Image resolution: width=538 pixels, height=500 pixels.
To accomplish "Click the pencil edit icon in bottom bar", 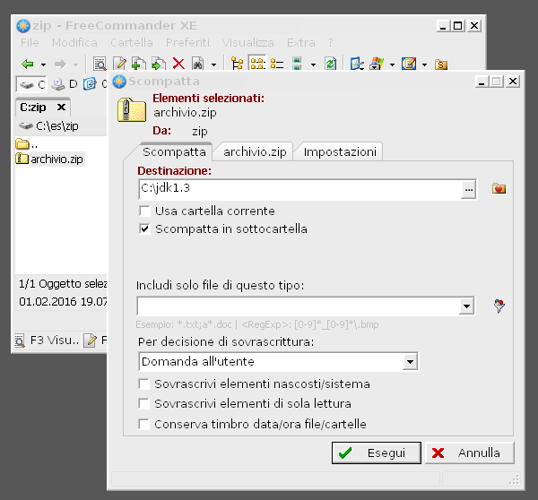I will pos(91,341).
